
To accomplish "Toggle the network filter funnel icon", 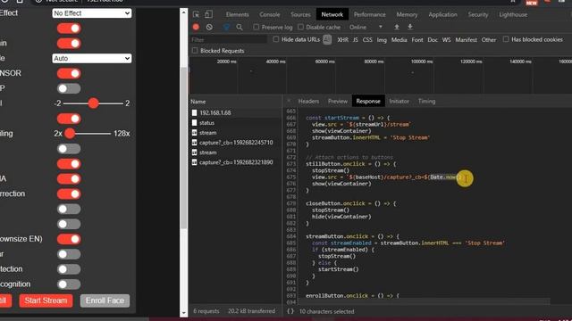I will click(226, 27).
